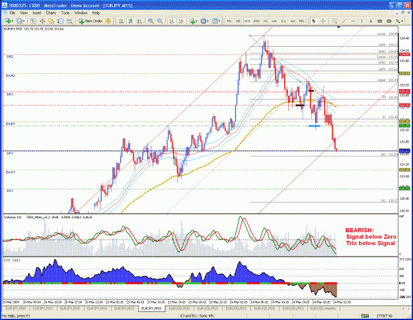Toggle chart Auto Scroll

coord(172,21)
